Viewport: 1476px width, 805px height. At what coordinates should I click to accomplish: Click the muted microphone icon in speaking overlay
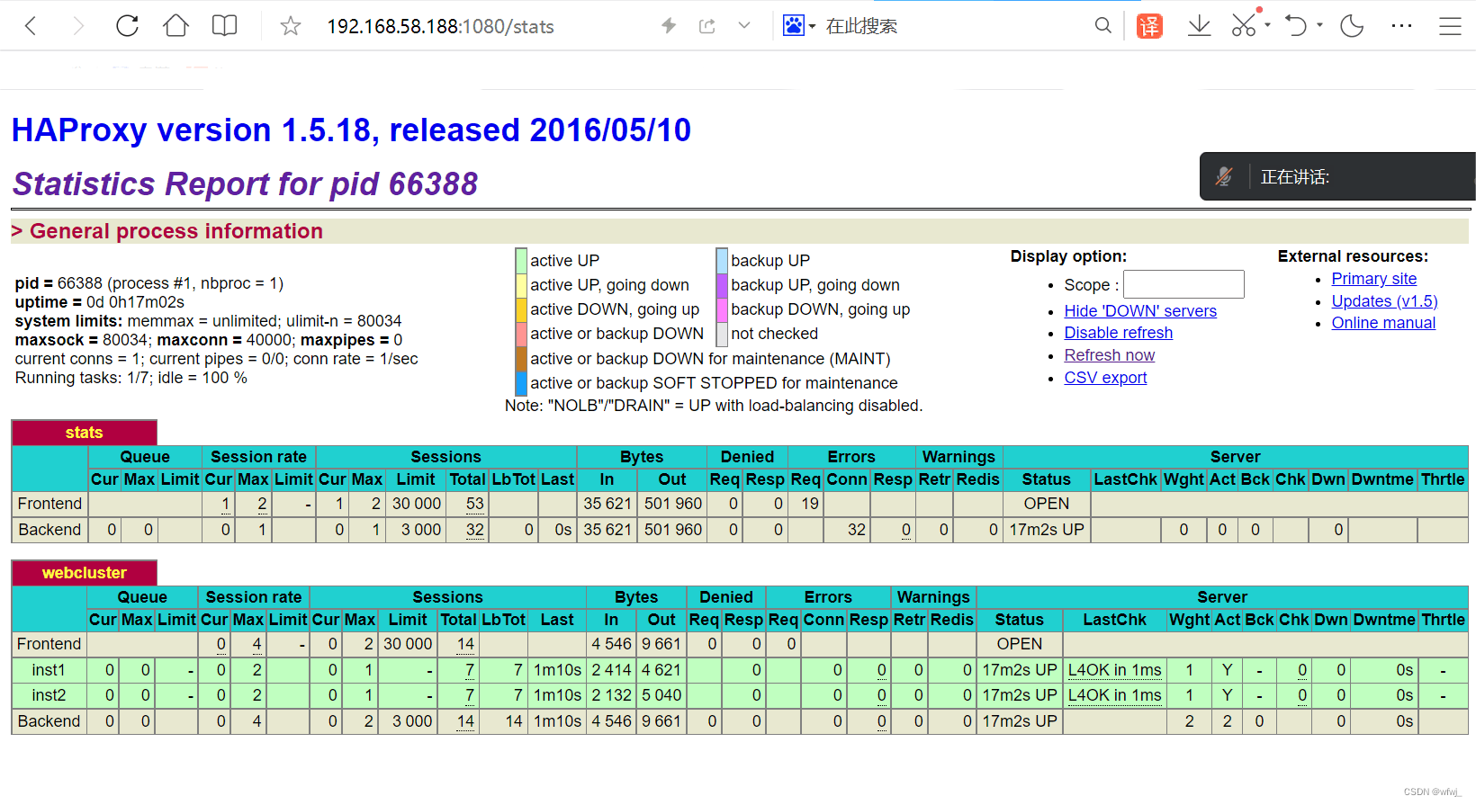click(x=1224, y=176)
